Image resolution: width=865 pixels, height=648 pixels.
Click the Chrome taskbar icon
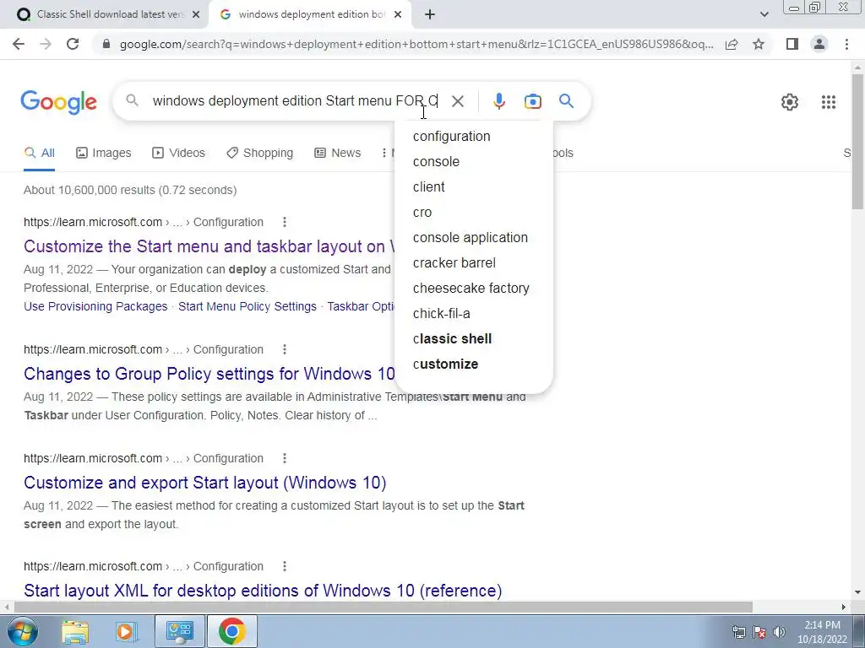(x=231, y=631)
